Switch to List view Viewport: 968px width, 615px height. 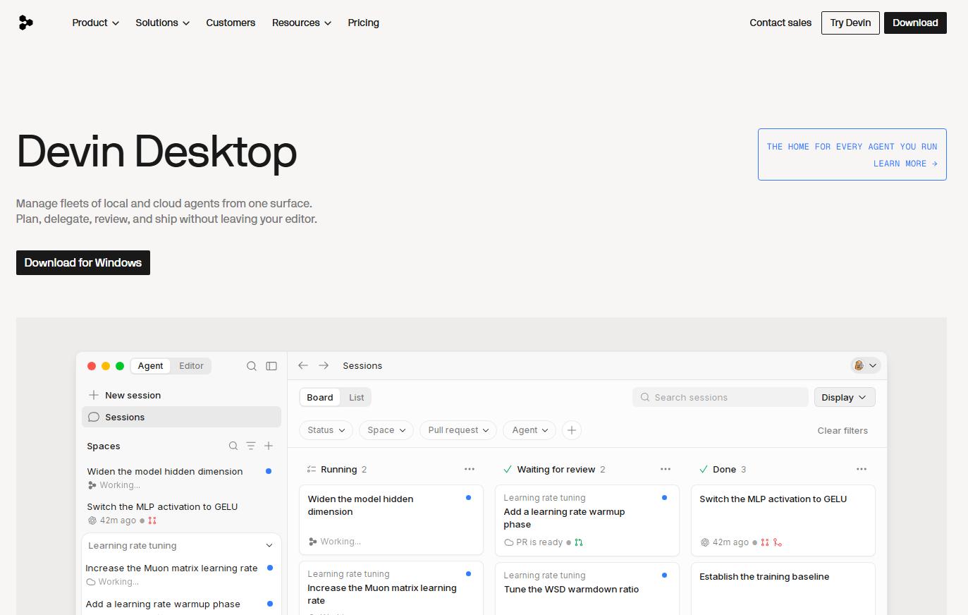[357, 397]
